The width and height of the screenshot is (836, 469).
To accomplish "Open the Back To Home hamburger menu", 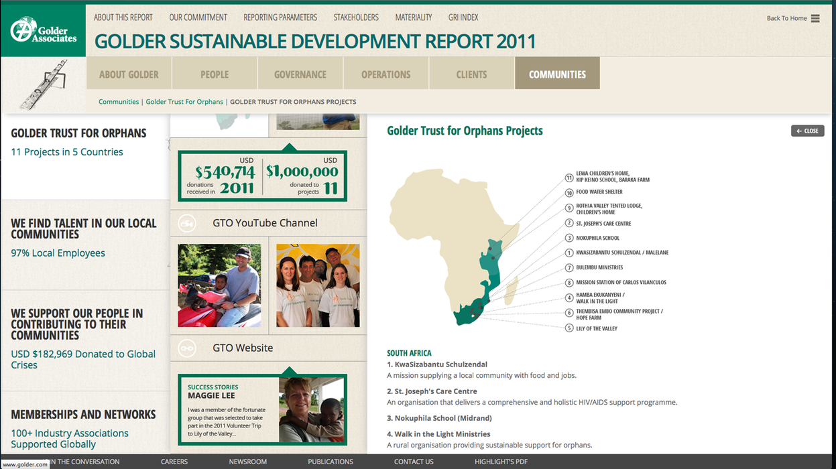I will click(x=815, y=19).
